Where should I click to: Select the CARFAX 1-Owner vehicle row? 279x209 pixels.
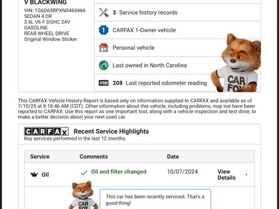point(178,30)
